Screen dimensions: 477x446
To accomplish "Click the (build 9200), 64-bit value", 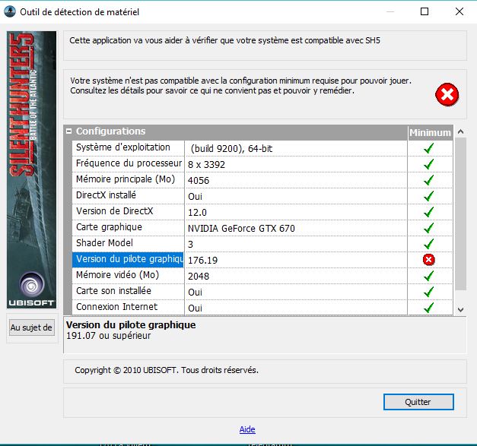I will [x=231, y=149].
